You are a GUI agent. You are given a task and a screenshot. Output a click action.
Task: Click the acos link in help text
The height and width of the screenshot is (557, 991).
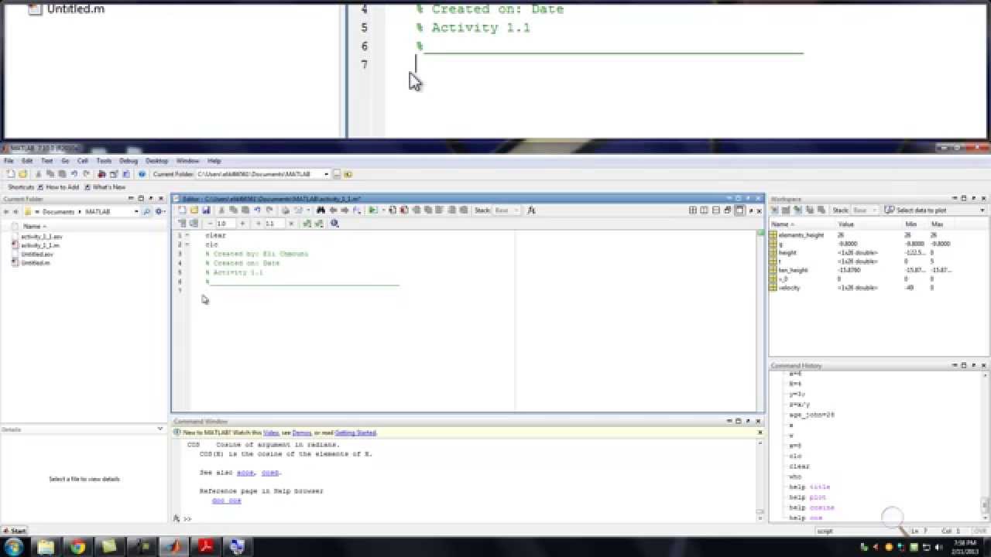245,473
